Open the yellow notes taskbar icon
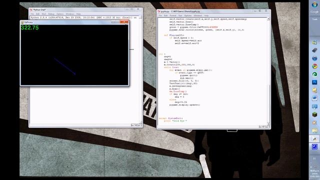Viewport: 320px width, 180px height. [314, 90]
